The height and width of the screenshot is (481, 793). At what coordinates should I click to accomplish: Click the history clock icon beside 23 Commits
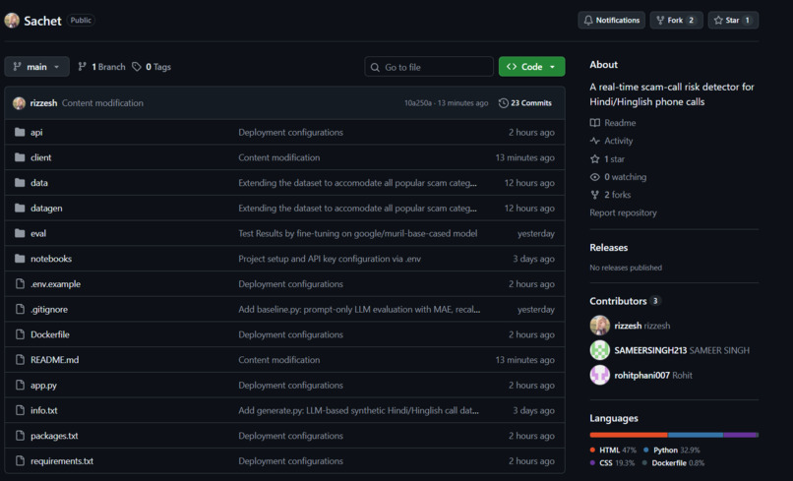[x=503, y=103]
